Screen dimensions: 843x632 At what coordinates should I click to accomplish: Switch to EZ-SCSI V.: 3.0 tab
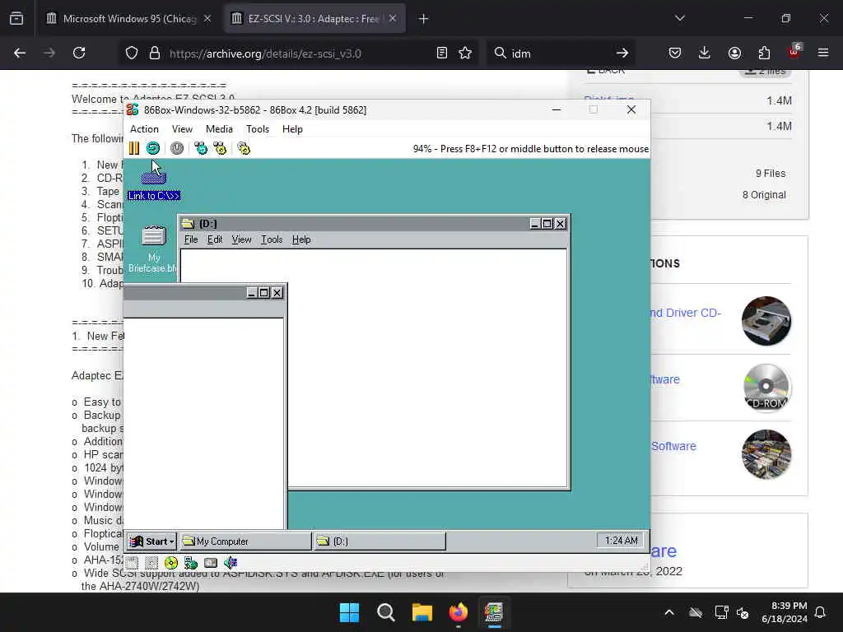(x=314, y=19)
